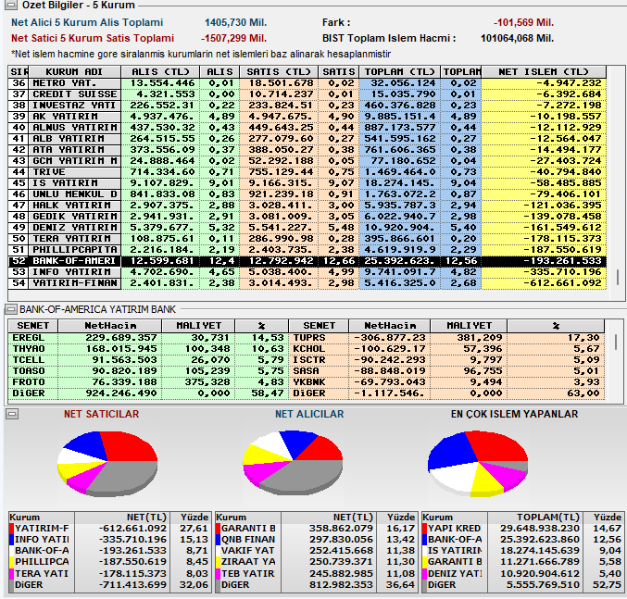The image size is (627, 599).
Task: Click the EN ÇOK ISLEM YAPANLAR pie chart
Action: (x=478, y=464)
